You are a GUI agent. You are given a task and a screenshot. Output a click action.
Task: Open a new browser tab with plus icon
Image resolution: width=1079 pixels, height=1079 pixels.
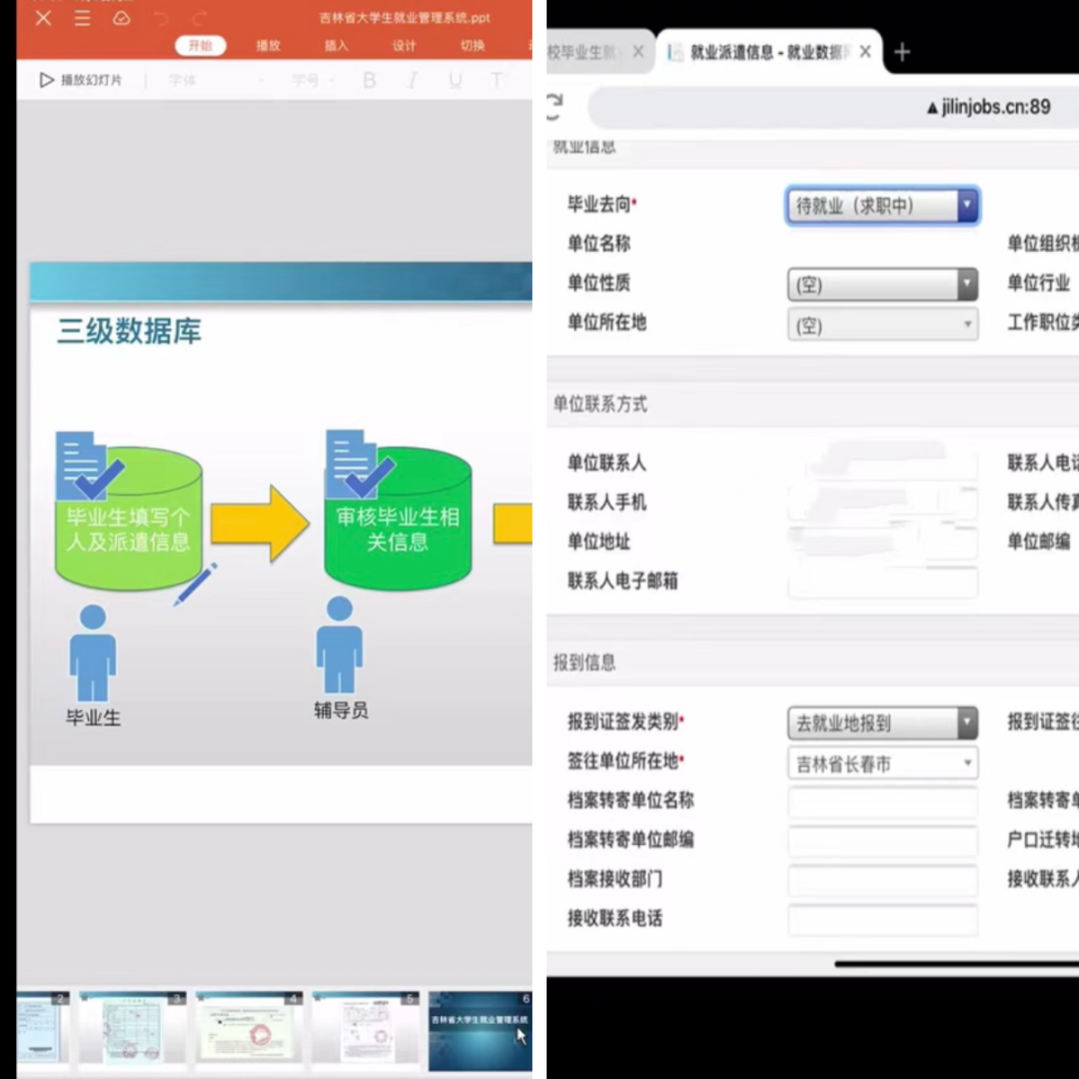pos(902,53)
